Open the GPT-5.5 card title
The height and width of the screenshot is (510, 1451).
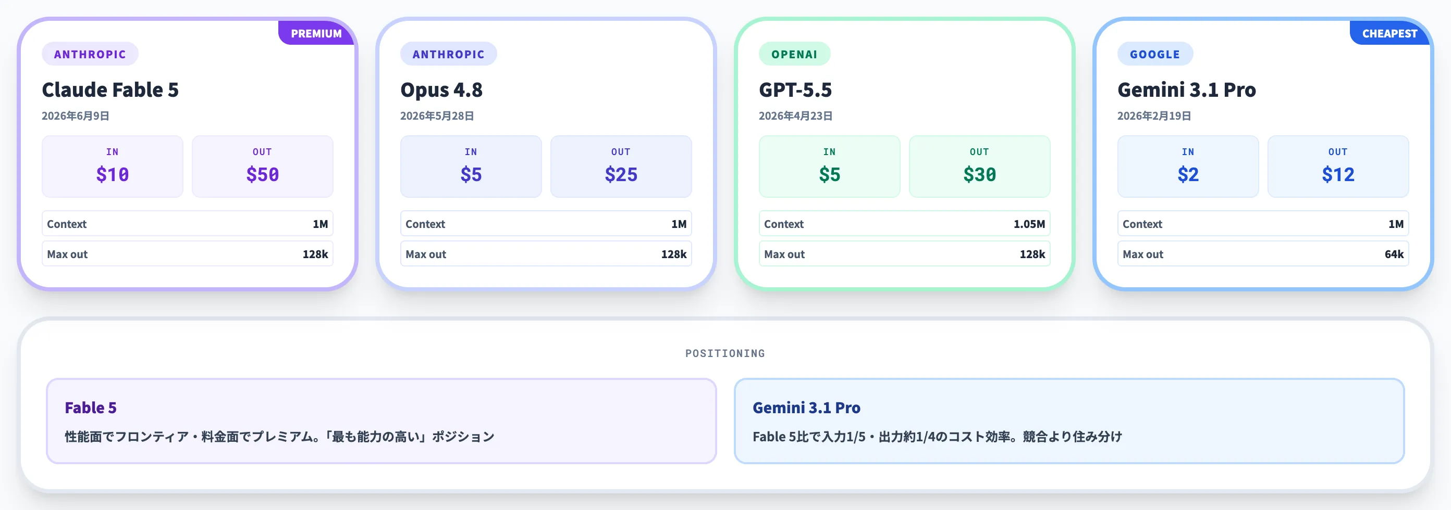[x=795, y=90]
